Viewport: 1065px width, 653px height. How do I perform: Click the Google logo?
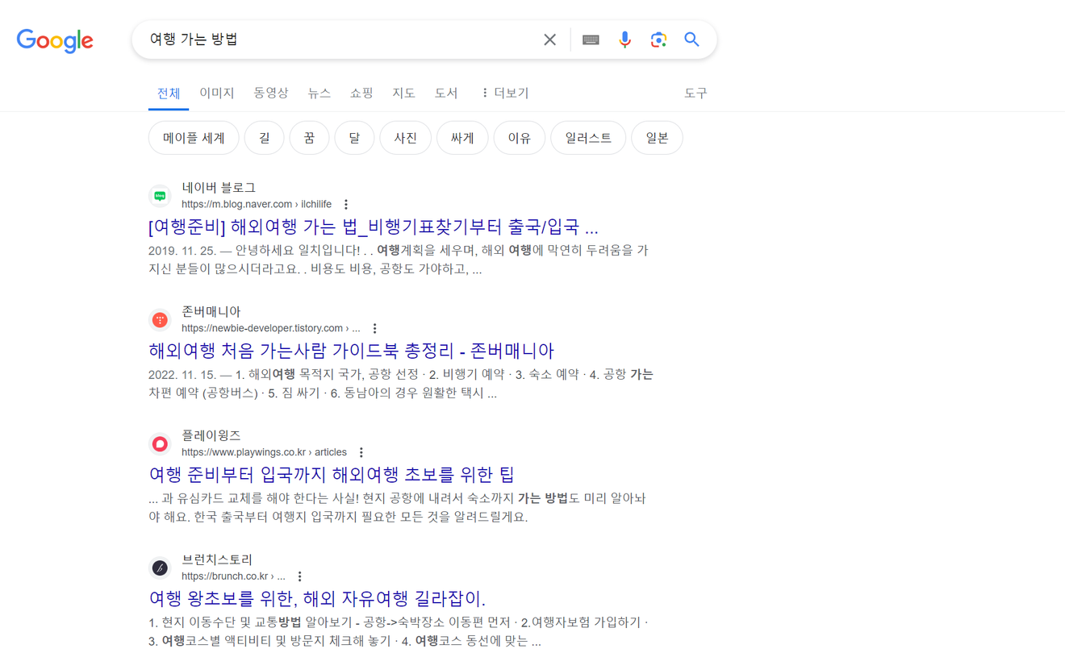[x=55, y=40]
